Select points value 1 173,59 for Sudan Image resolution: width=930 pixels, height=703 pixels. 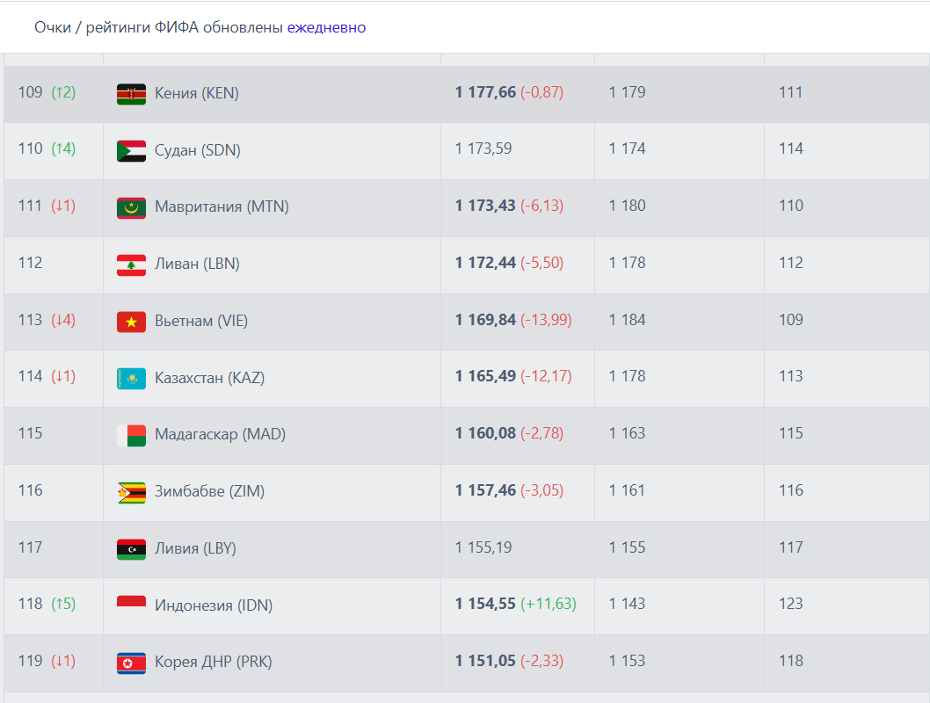(483, 149)
